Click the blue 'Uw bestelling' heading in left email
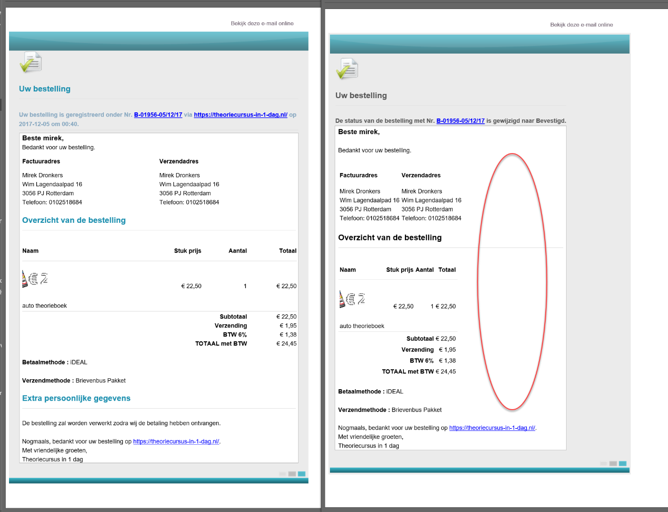 coord(45,89)
